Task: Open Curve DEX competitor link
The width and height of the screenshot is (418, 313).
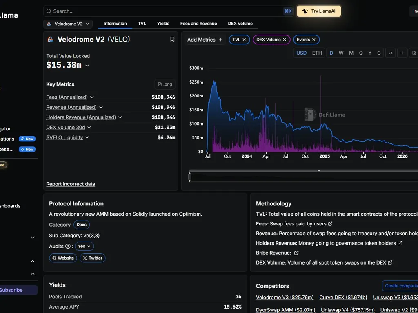Action: tap(343, 297)
